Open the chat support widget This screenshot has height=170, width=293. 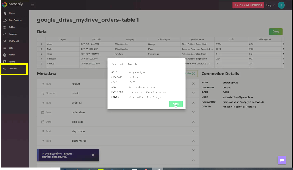[282, 160]
